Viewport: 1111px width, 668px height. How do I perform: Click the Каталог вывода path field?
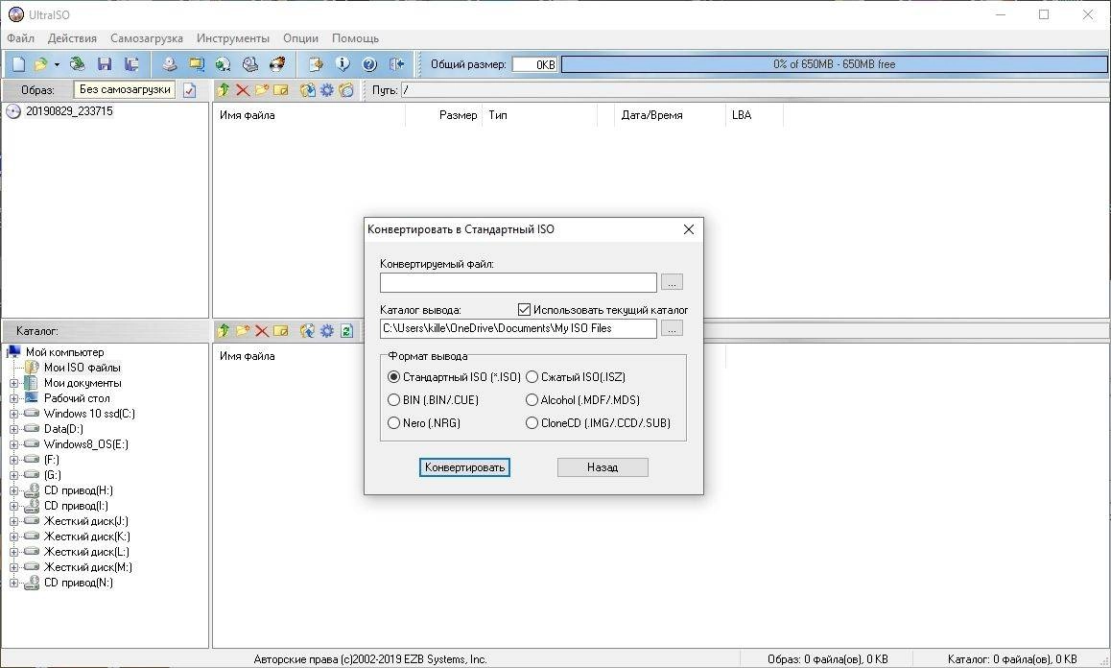click(518, 328)
